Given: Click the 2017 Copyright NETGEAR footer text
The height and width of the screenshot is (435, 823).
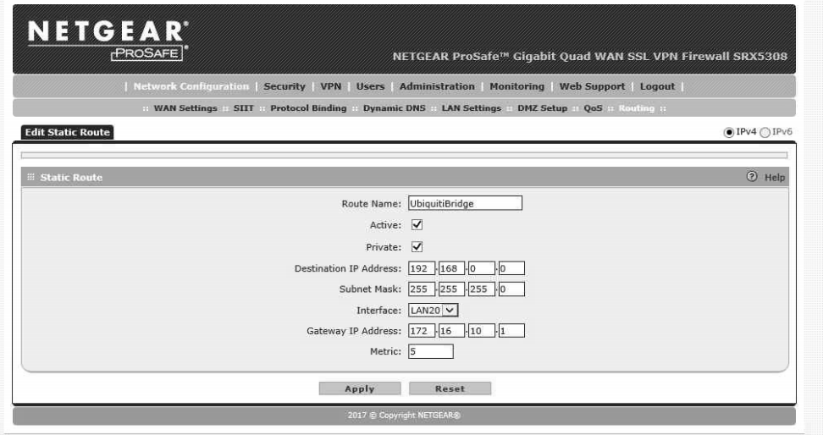Looking at the screenshot, I should [x=404, y=415].
